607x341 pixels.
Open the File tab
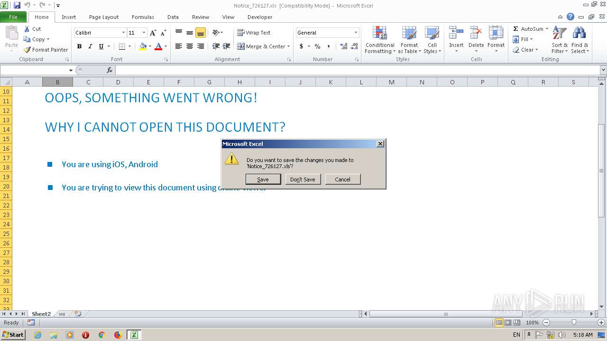coord(13,17)
